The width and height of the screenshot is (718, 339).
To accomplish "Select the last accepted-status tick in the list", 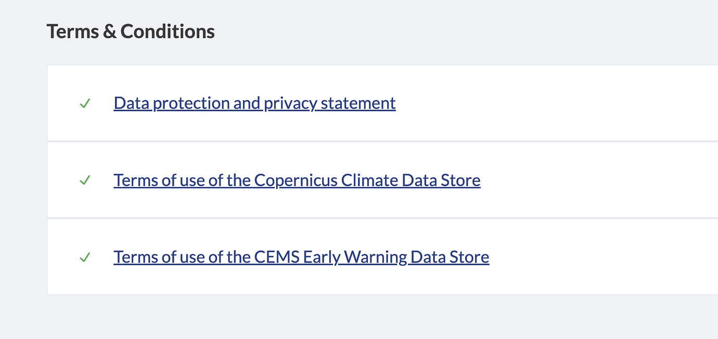I will coord(85,257).
